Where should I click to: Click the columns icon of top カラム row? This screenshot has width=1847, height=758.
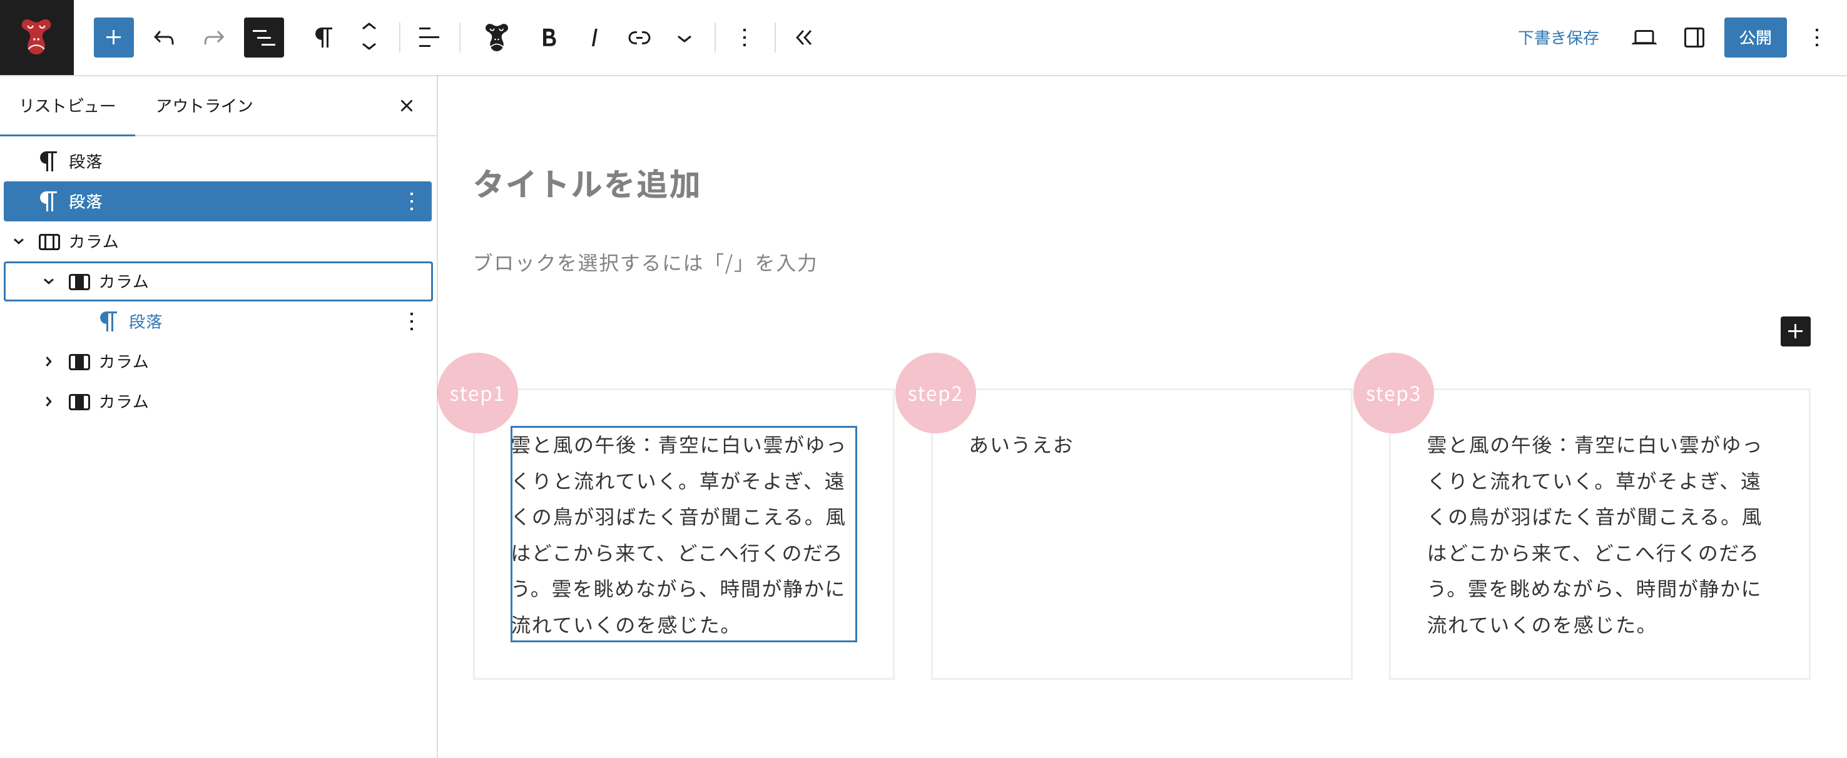pos(49,241)
